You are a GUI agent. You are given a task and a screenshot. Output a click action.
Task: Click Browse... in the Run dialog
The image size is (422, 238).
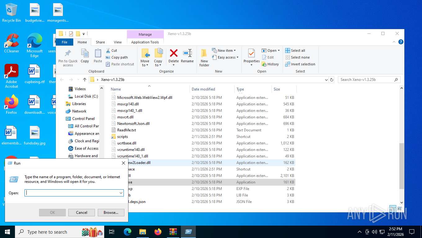111,213
